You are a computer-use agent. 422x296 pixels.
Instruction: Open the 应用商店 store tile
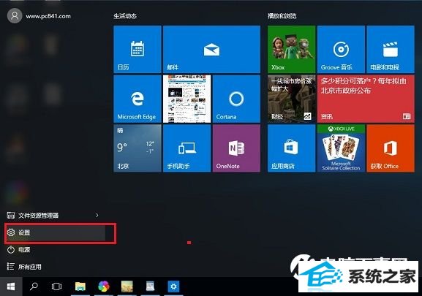(x=292, y=148)
